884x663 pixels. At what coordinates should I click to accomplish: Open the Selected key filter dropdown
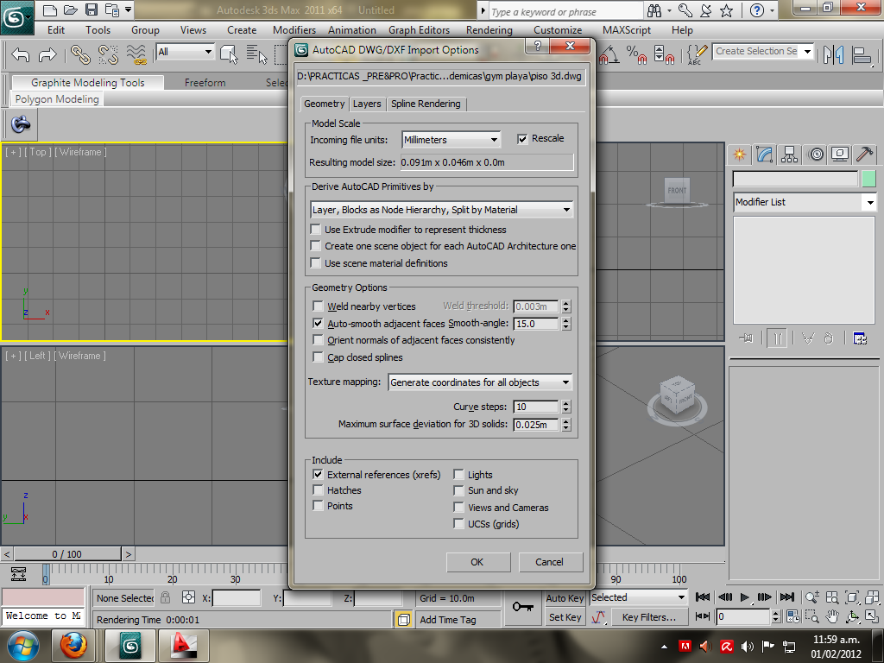638,597
